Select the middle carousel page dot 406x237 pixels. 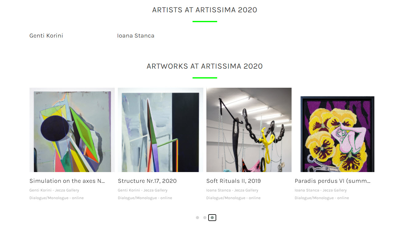pos(205,218)
